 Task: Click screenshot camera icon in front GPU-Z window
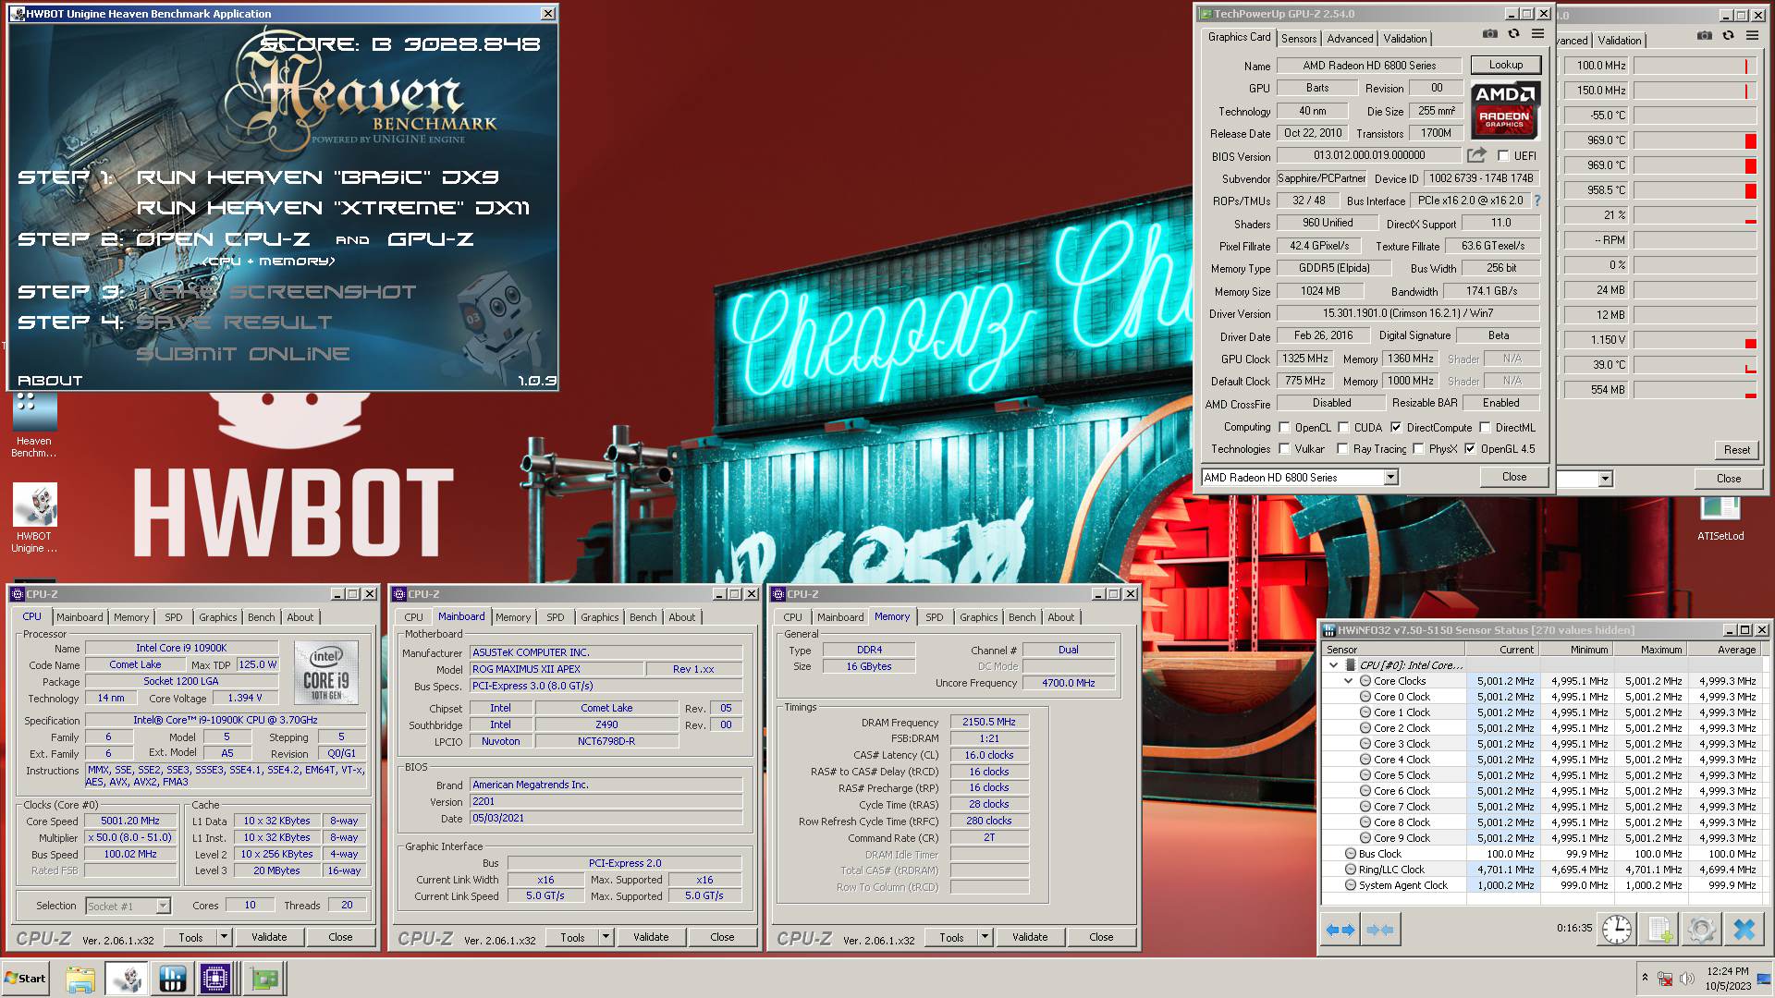(1490, 34)
